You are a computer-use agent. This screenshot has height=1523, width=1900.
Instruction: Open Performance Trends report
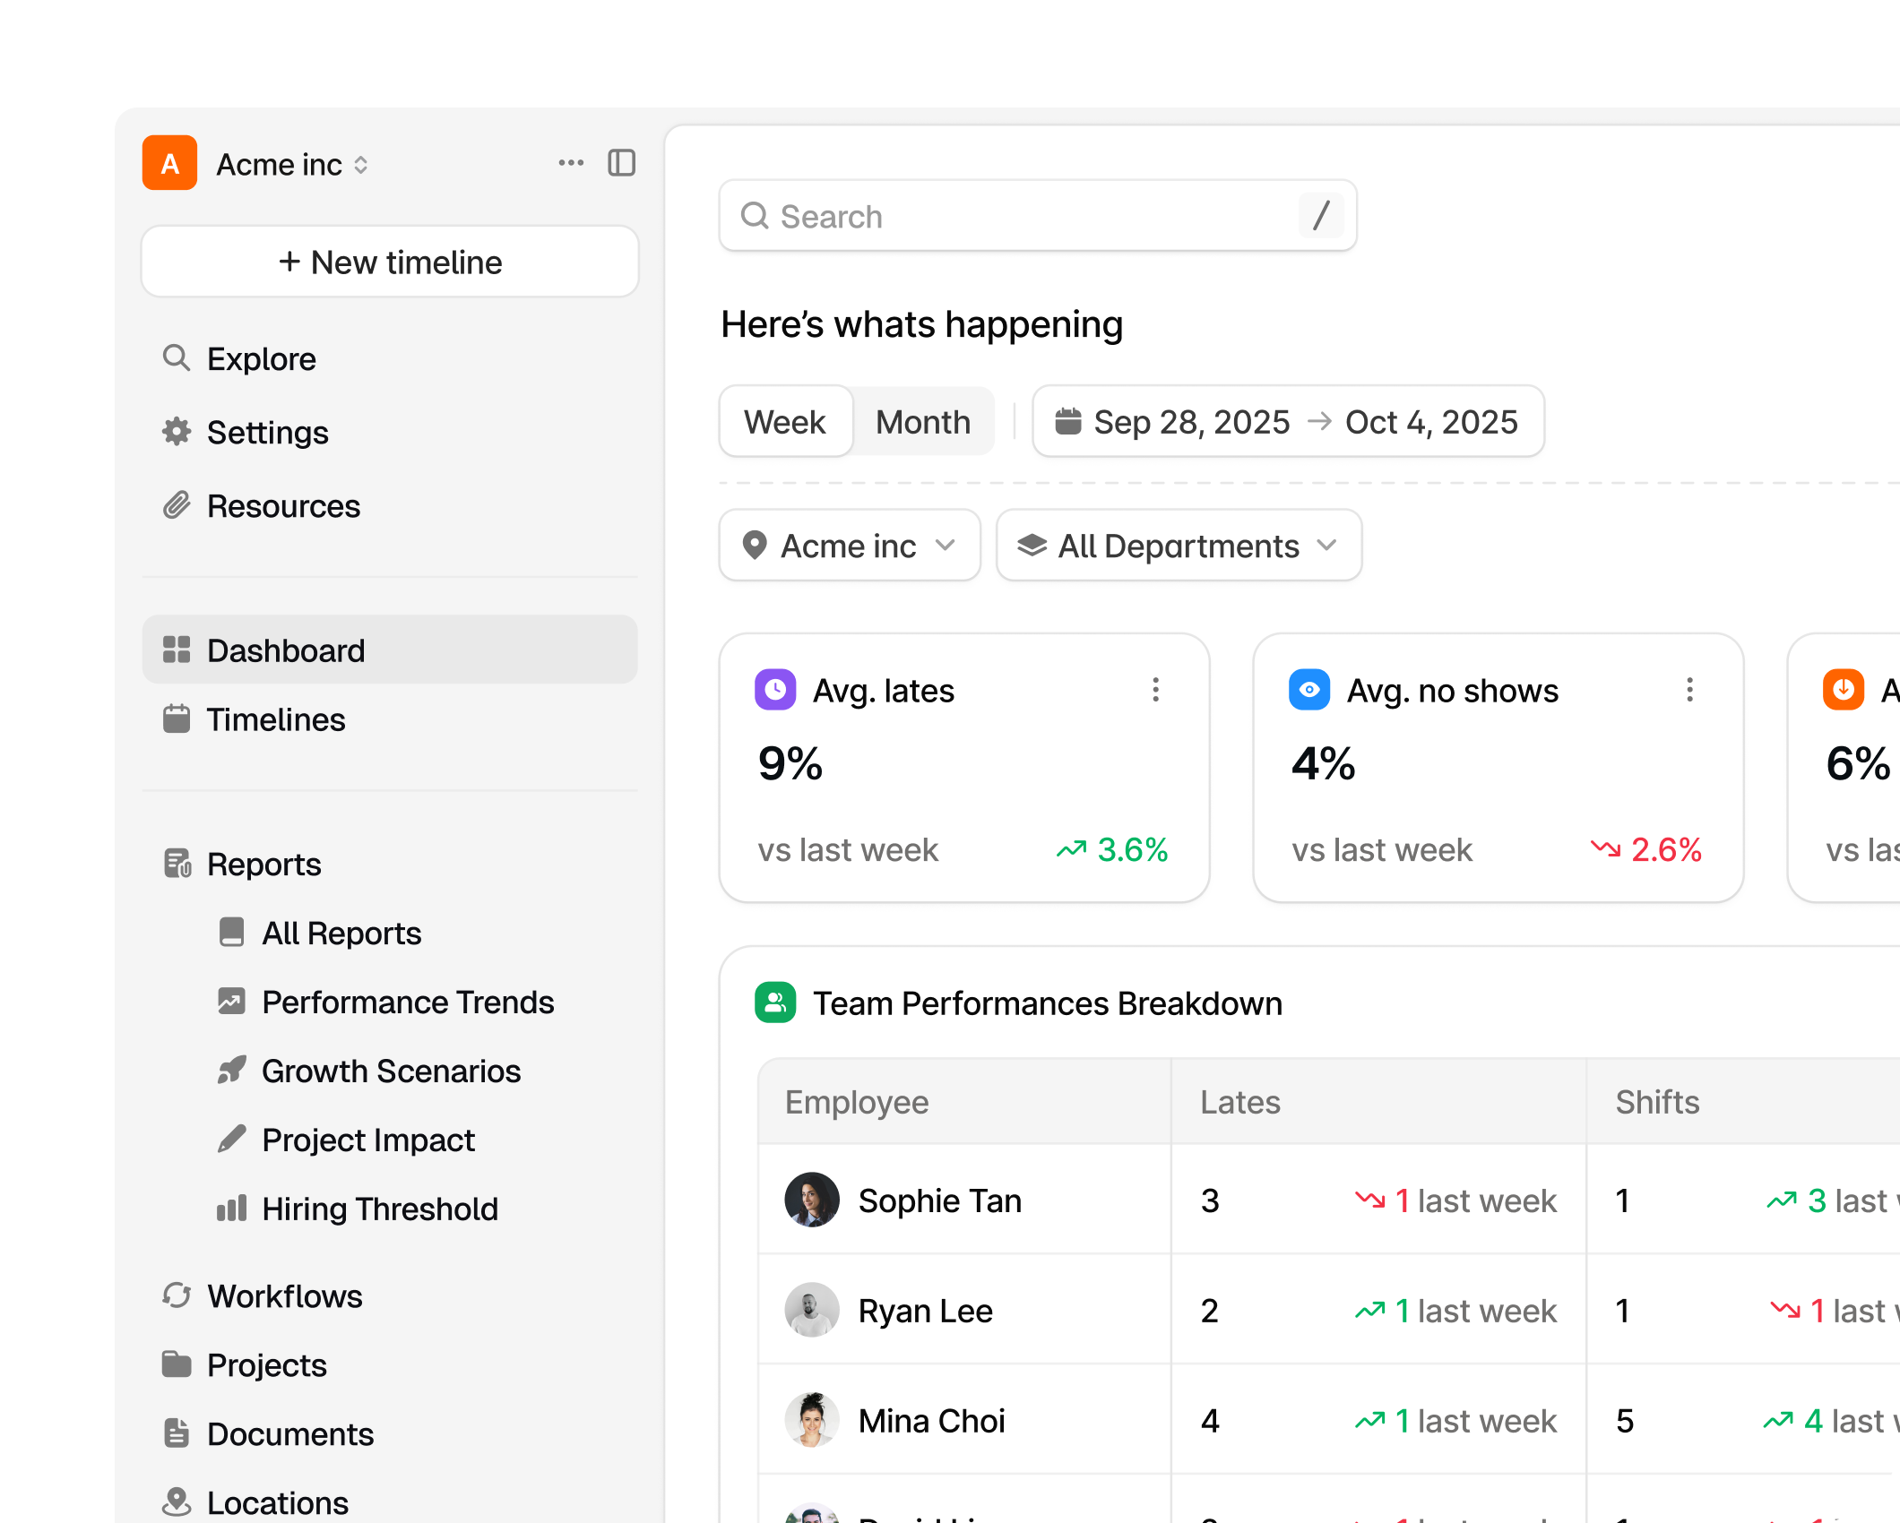pos(408,1002)
